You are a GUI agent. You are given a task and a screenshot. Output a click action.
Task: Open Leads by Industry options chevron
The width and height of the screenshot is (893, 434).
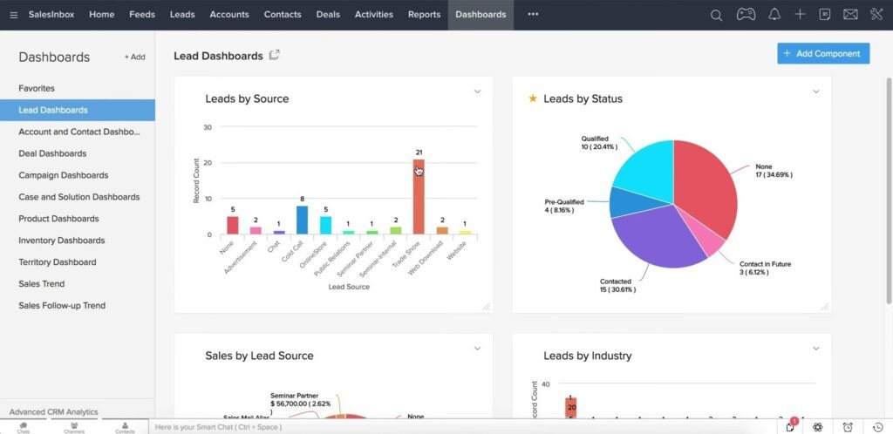tap(815, 349)
